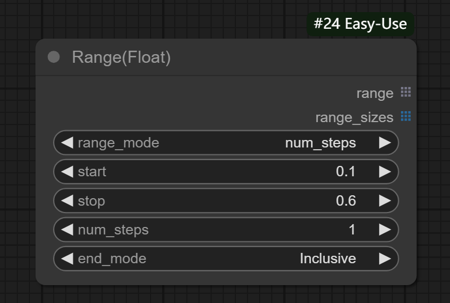Decrease the stop value with left arrow
The image size is (450, 303).
pyautogui.click(x=67, y=200)
